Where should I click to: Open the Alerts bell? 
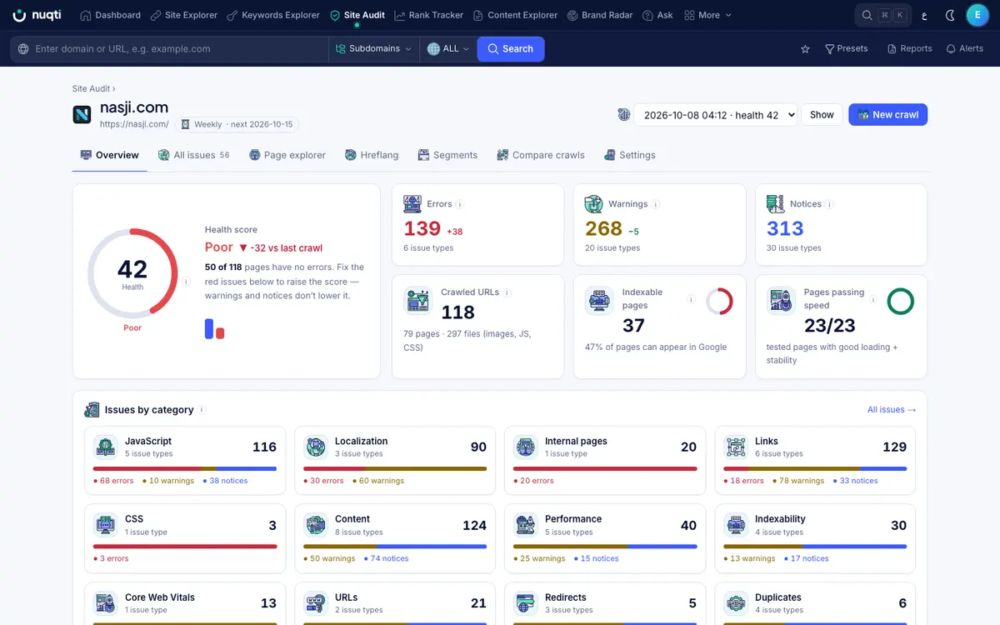click(x=965, y=49)
